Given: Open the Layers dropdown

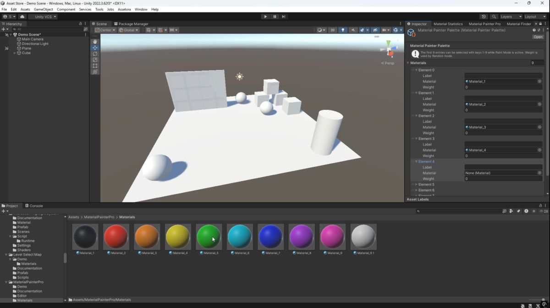Looking at the screenshot, I should point(511,16).
